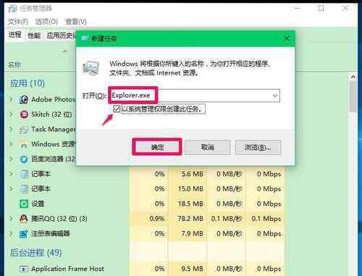The image size is (362, 276).
Task: Click the 0.1 MB/秒 disk cell
Action: (227, 219)
